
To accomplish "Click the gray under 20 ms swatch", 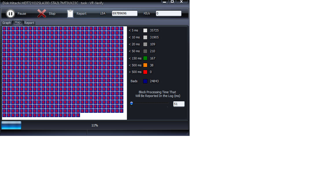I will [x=145, y=44].
